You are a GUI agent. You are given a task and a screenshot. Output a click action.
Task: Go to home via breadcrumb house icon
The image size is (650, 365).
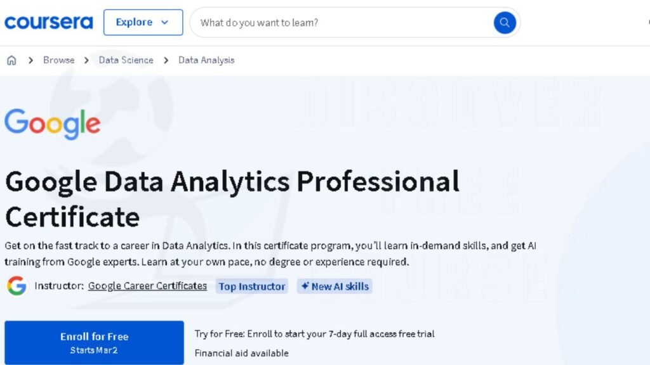(x=11, y=60)
